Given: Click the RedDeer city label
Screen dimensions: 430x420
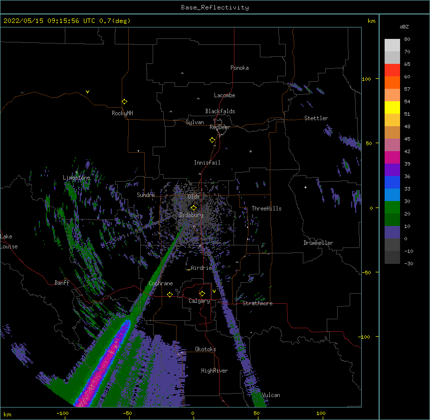Looking at the screenshot, I should click(219, 127).
